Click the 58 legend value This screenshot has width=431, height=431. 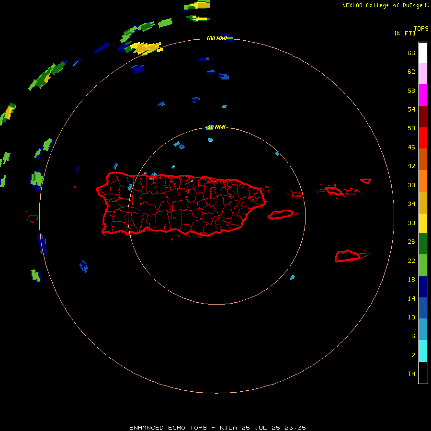point(411,91)
